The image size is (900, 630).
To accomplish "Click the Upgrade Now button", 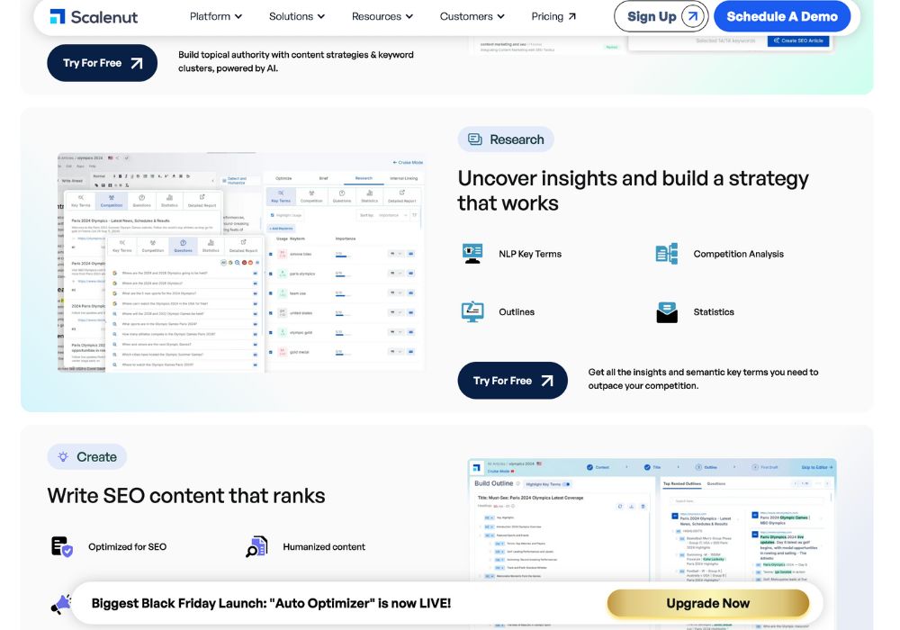I will pos(707,603).
